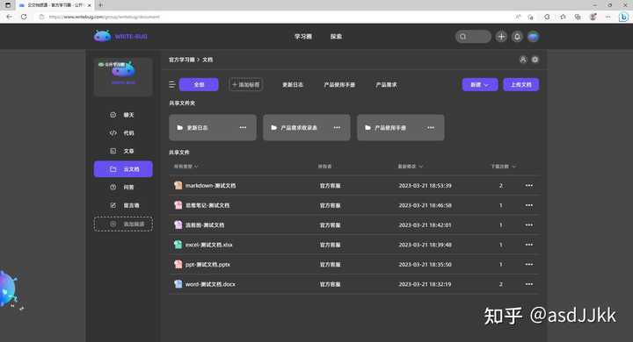Screen dimensions: 633x342
Task: Open the 学习圈 top navigation item
Action: (302, 36)
